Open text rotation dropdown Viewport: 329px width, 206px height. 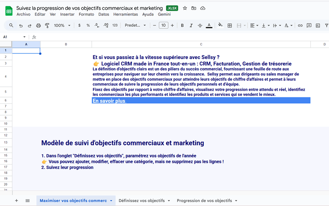(x=288, y=25)
